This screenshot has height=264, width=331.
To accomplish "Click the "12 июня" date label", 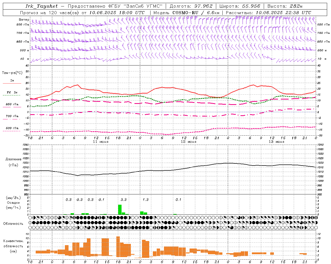I will pos(189,142).
